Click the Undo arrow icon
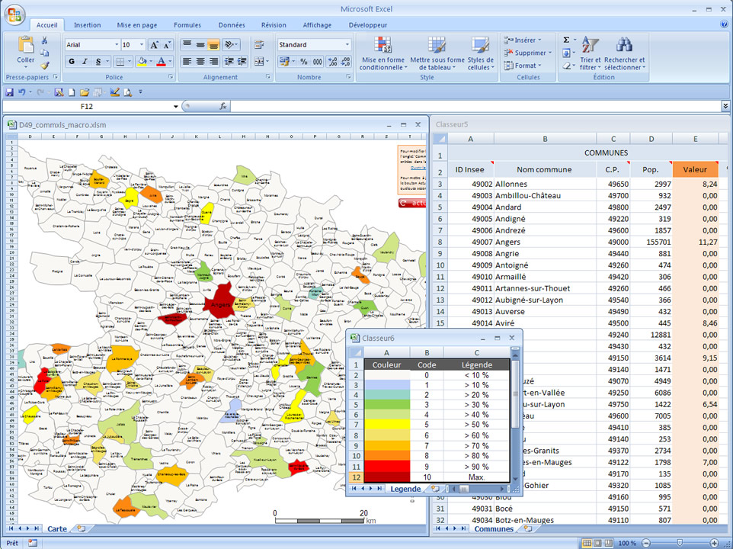 [x=21, y=92]
